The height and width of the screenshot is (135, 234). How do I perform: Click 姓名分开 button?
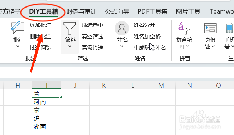click(144, 25)
